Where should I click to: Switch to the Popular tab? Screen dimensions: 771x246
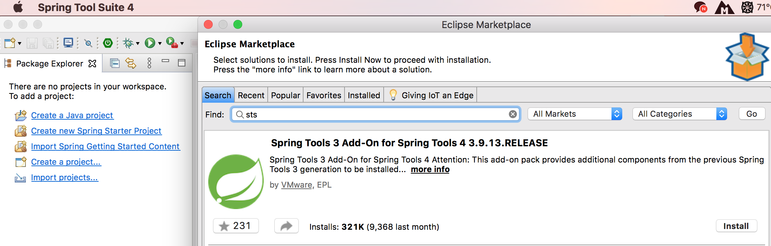click(285, 95)
